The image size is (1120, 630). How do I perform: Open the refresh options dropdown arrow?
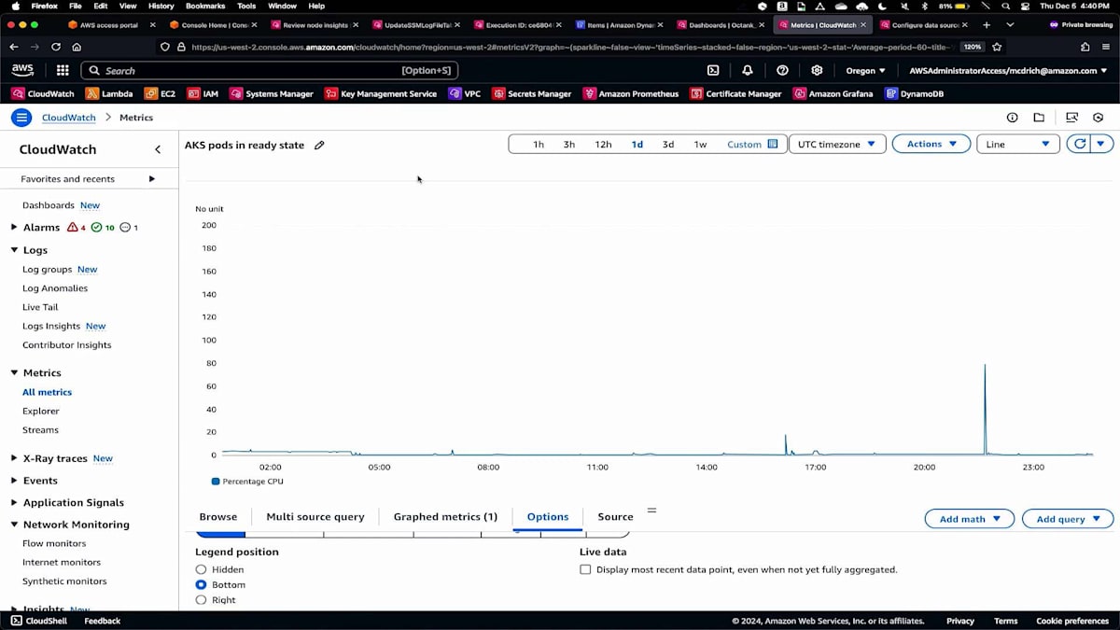point(1102,144)
